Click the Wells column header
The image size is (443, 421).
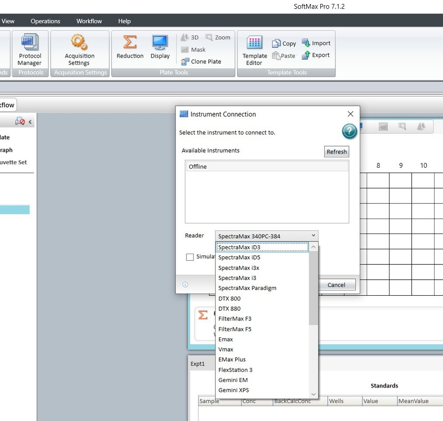345,401
